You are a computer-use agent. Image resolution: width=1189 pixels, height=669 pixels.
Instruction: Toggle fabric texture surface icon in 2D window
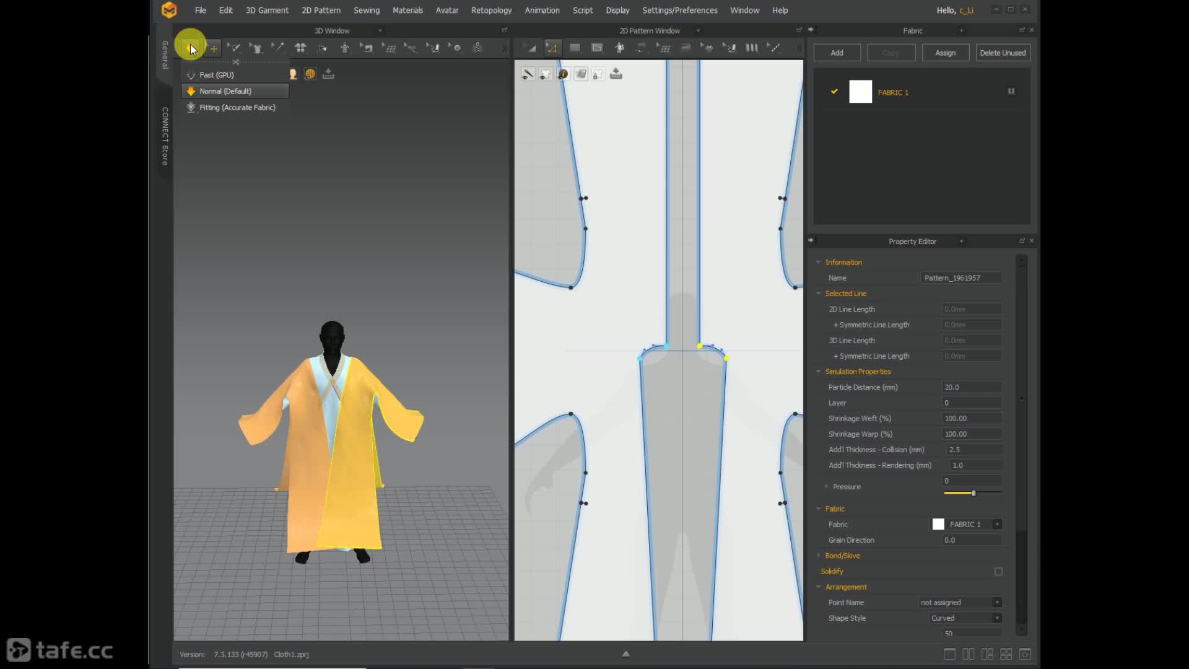coord(581,74)
